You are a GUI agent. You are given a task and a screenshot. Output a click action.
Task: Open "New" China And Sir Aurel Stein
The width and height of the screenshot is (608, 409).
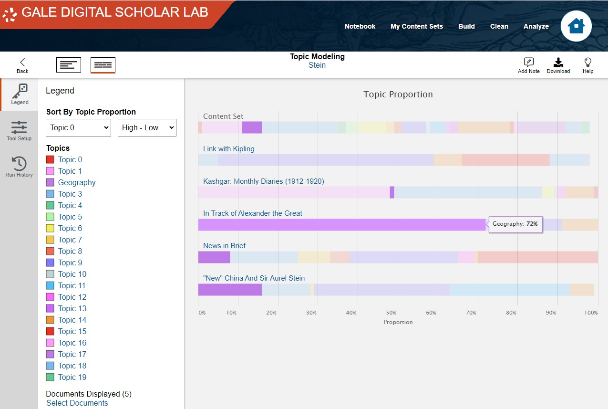[x=254, y=278]
